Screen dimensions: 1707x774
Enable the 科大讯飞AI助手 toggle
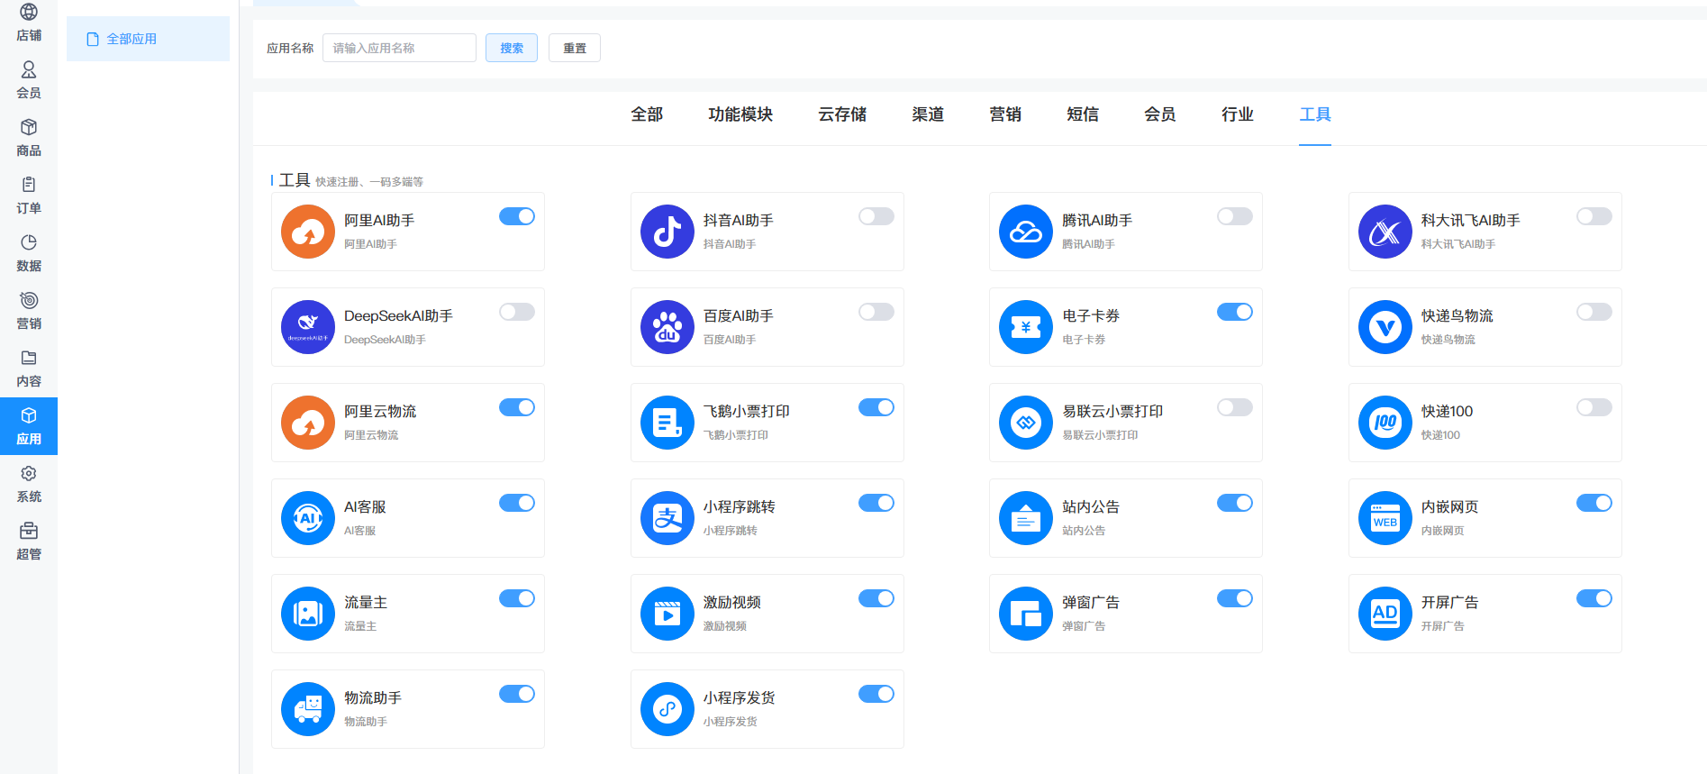point(1594,216)
